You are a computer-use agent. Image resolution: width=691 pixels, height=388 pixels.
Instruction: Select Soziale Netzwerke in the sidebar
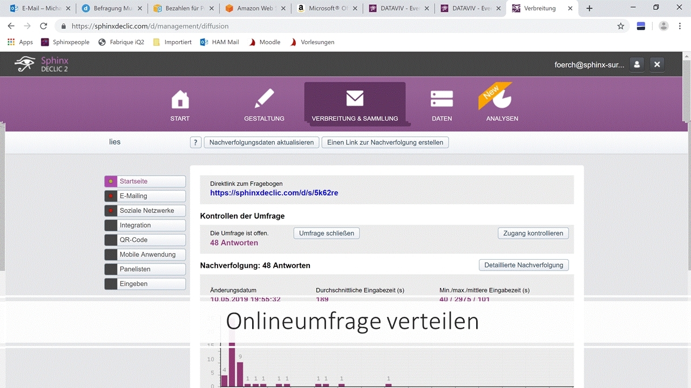pyautogui.click(x=145, y=211)
